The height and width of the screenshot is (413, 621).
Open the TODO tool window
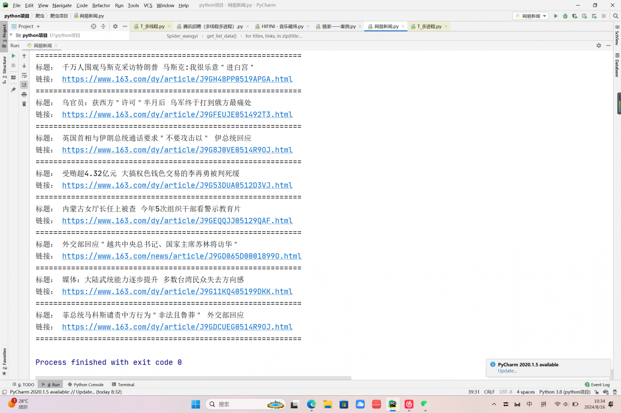tap(23, 384)
